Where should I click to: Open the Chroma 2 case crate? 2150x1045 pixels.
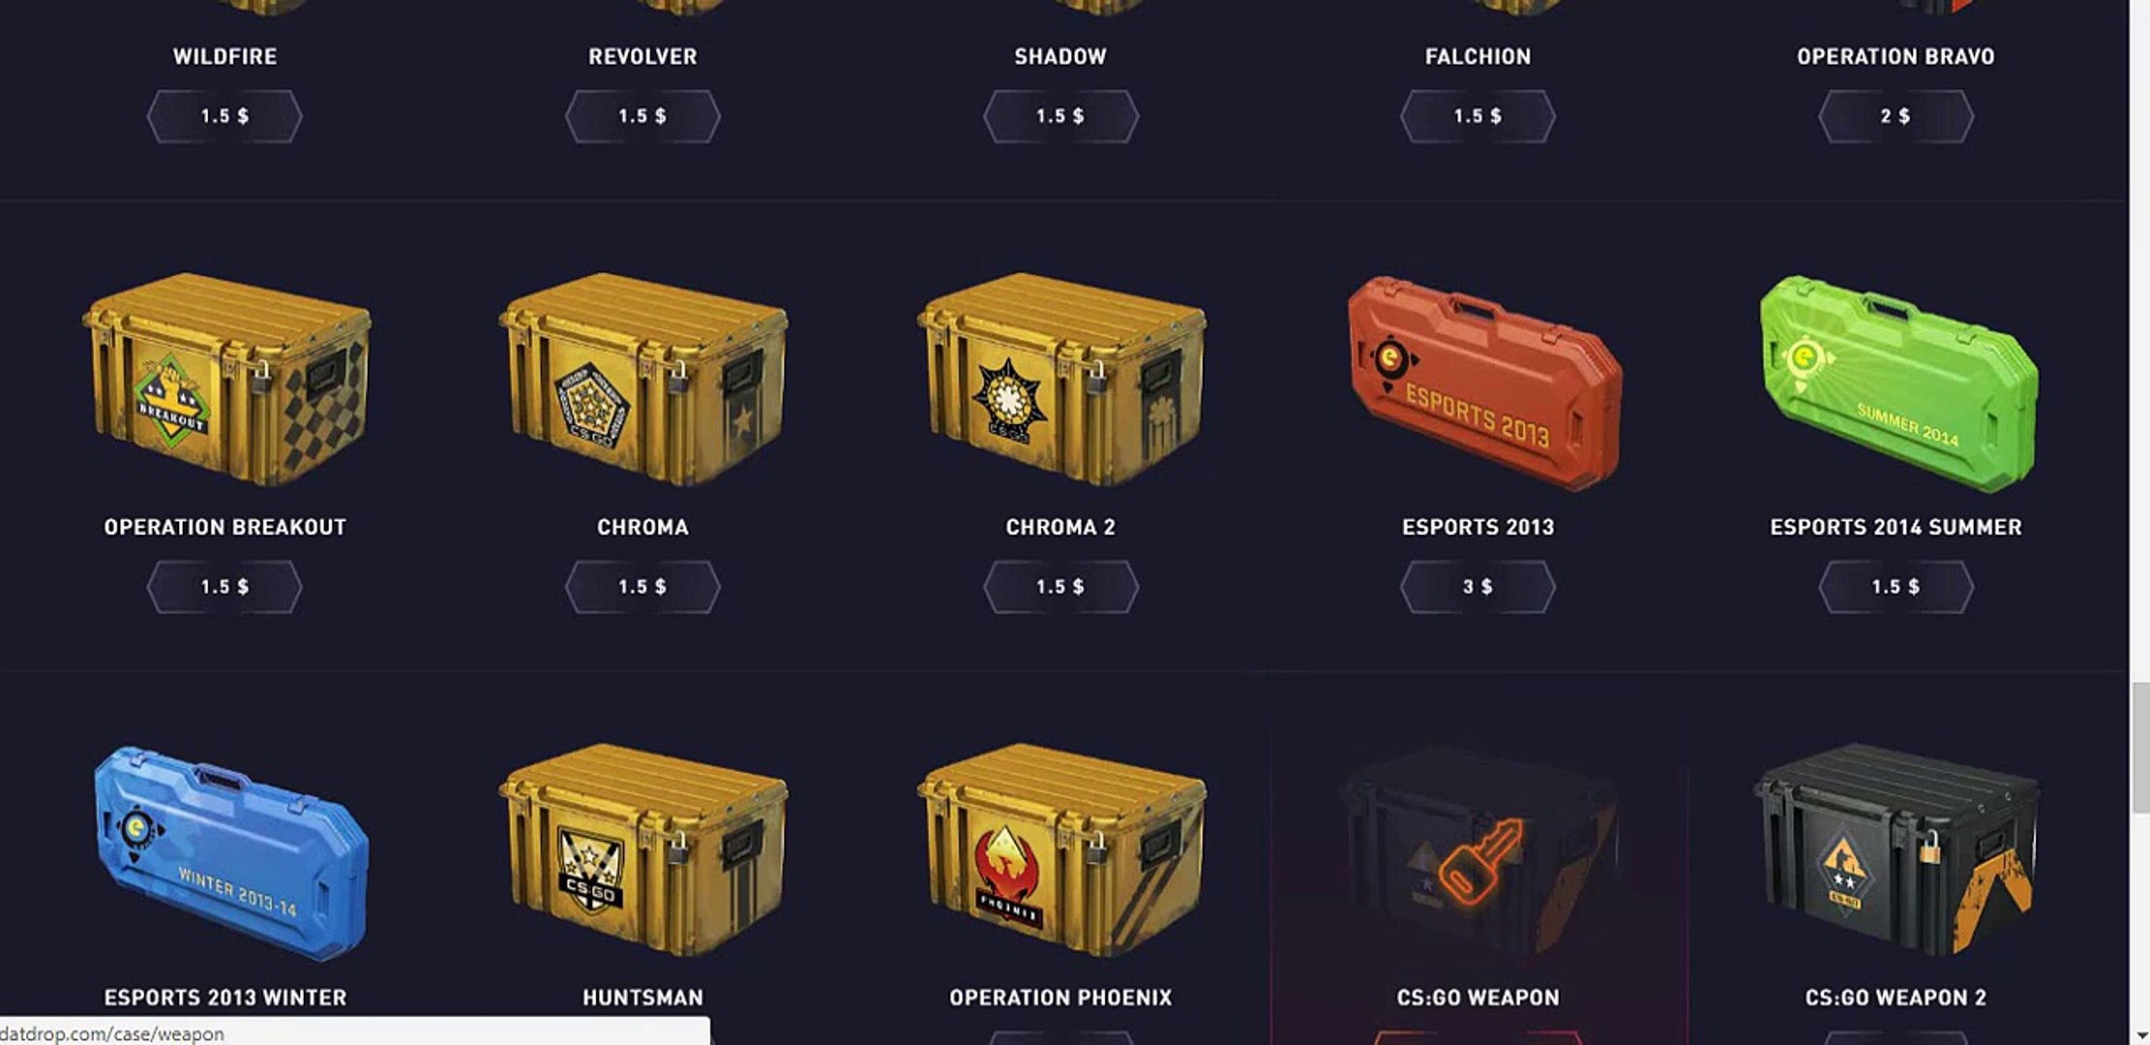(x=1061, y=379)
